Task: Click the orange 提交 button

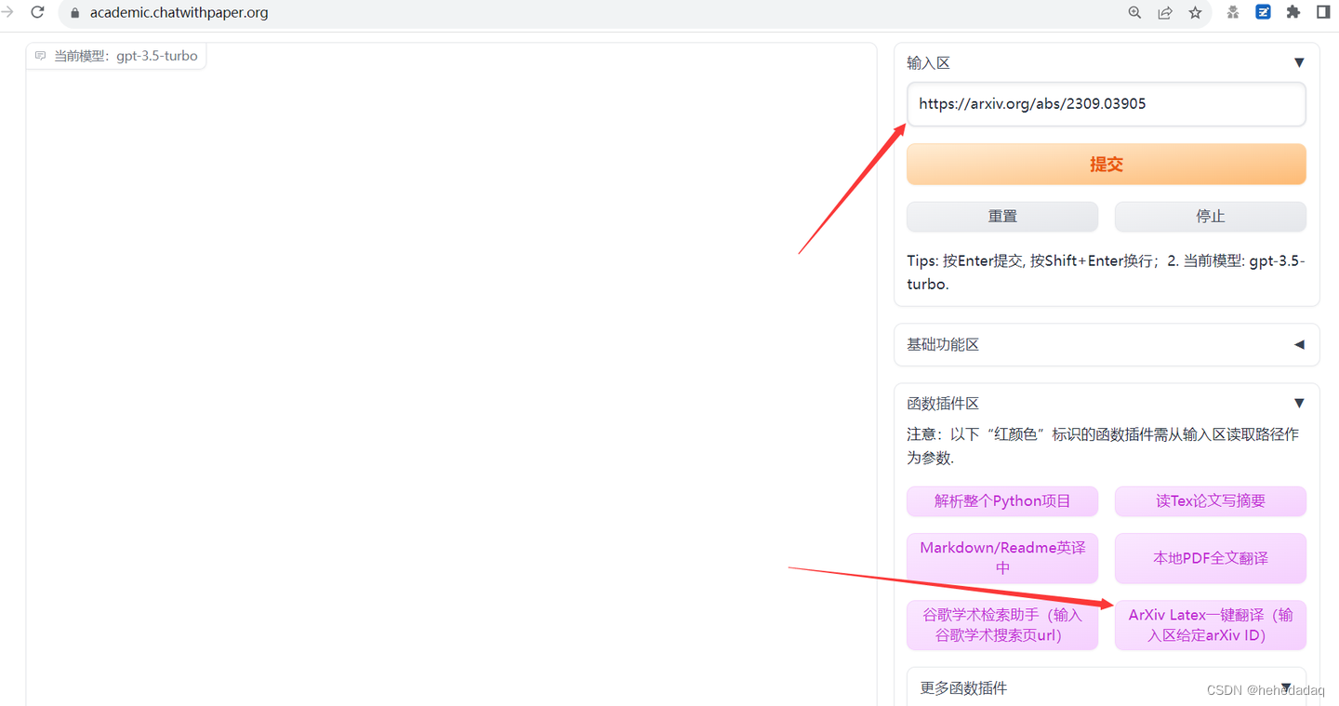Action: coord(1107,164)
